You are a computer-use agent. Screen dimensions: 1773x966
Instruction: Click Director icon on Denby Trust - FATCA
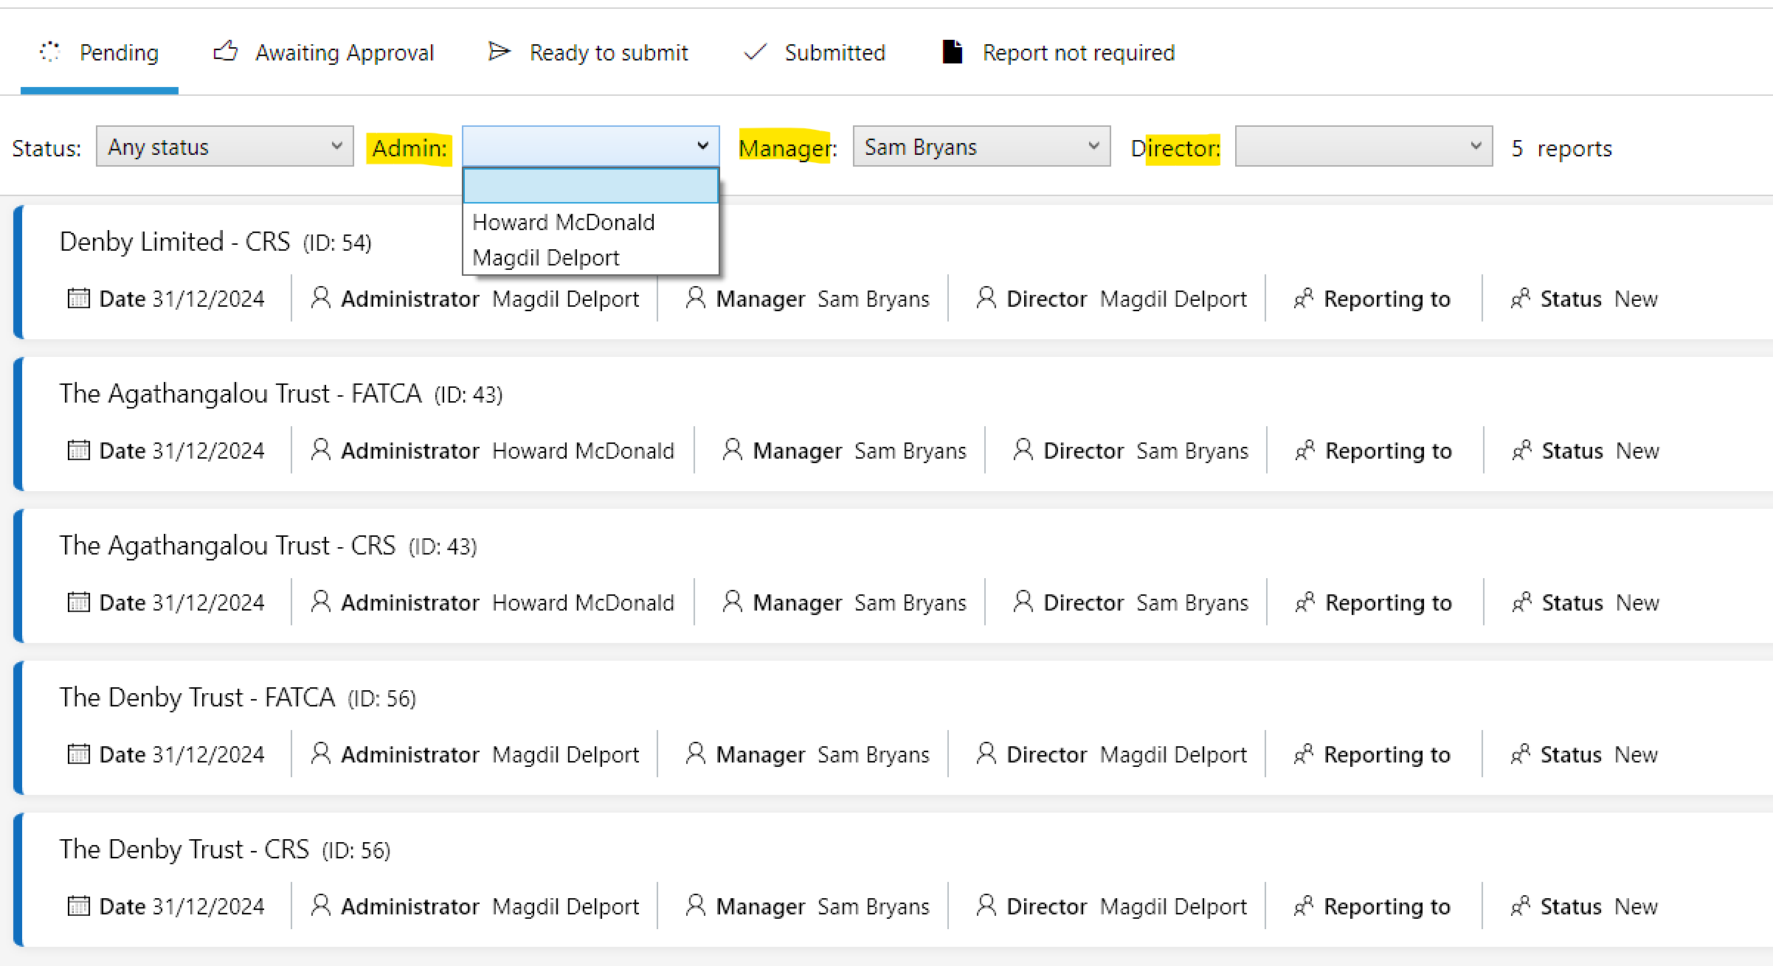[986, 753]
